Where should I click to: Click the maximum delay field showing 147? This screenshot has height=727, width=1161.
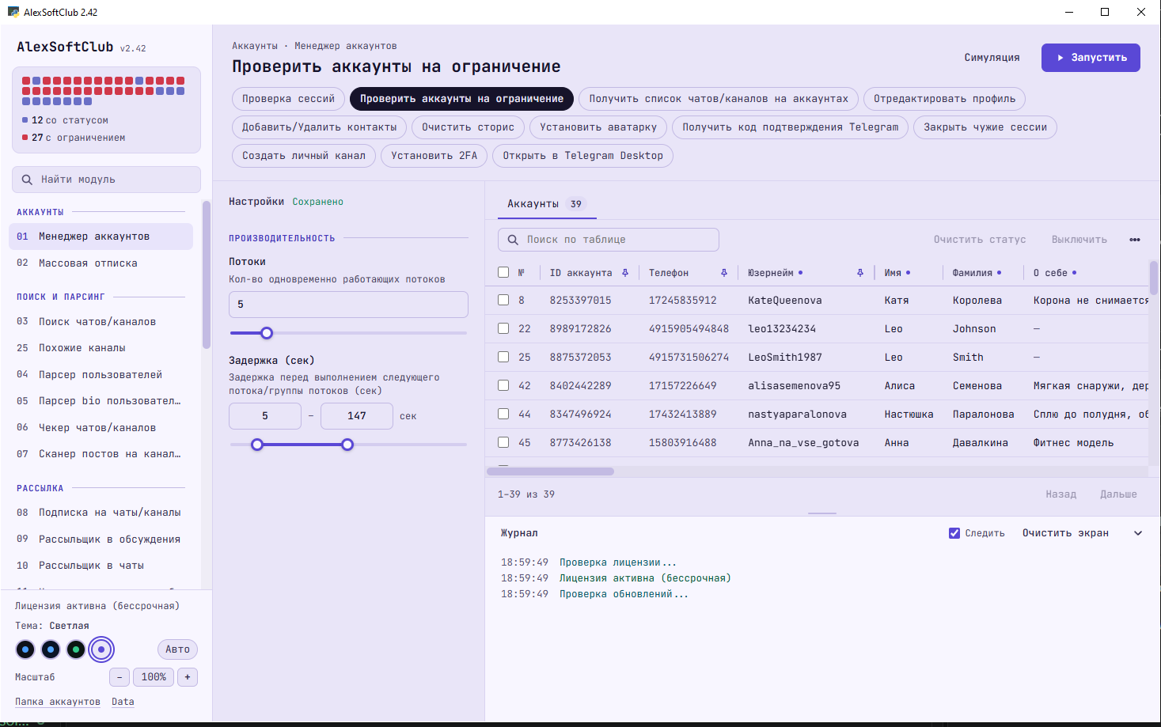coord(357,416)
